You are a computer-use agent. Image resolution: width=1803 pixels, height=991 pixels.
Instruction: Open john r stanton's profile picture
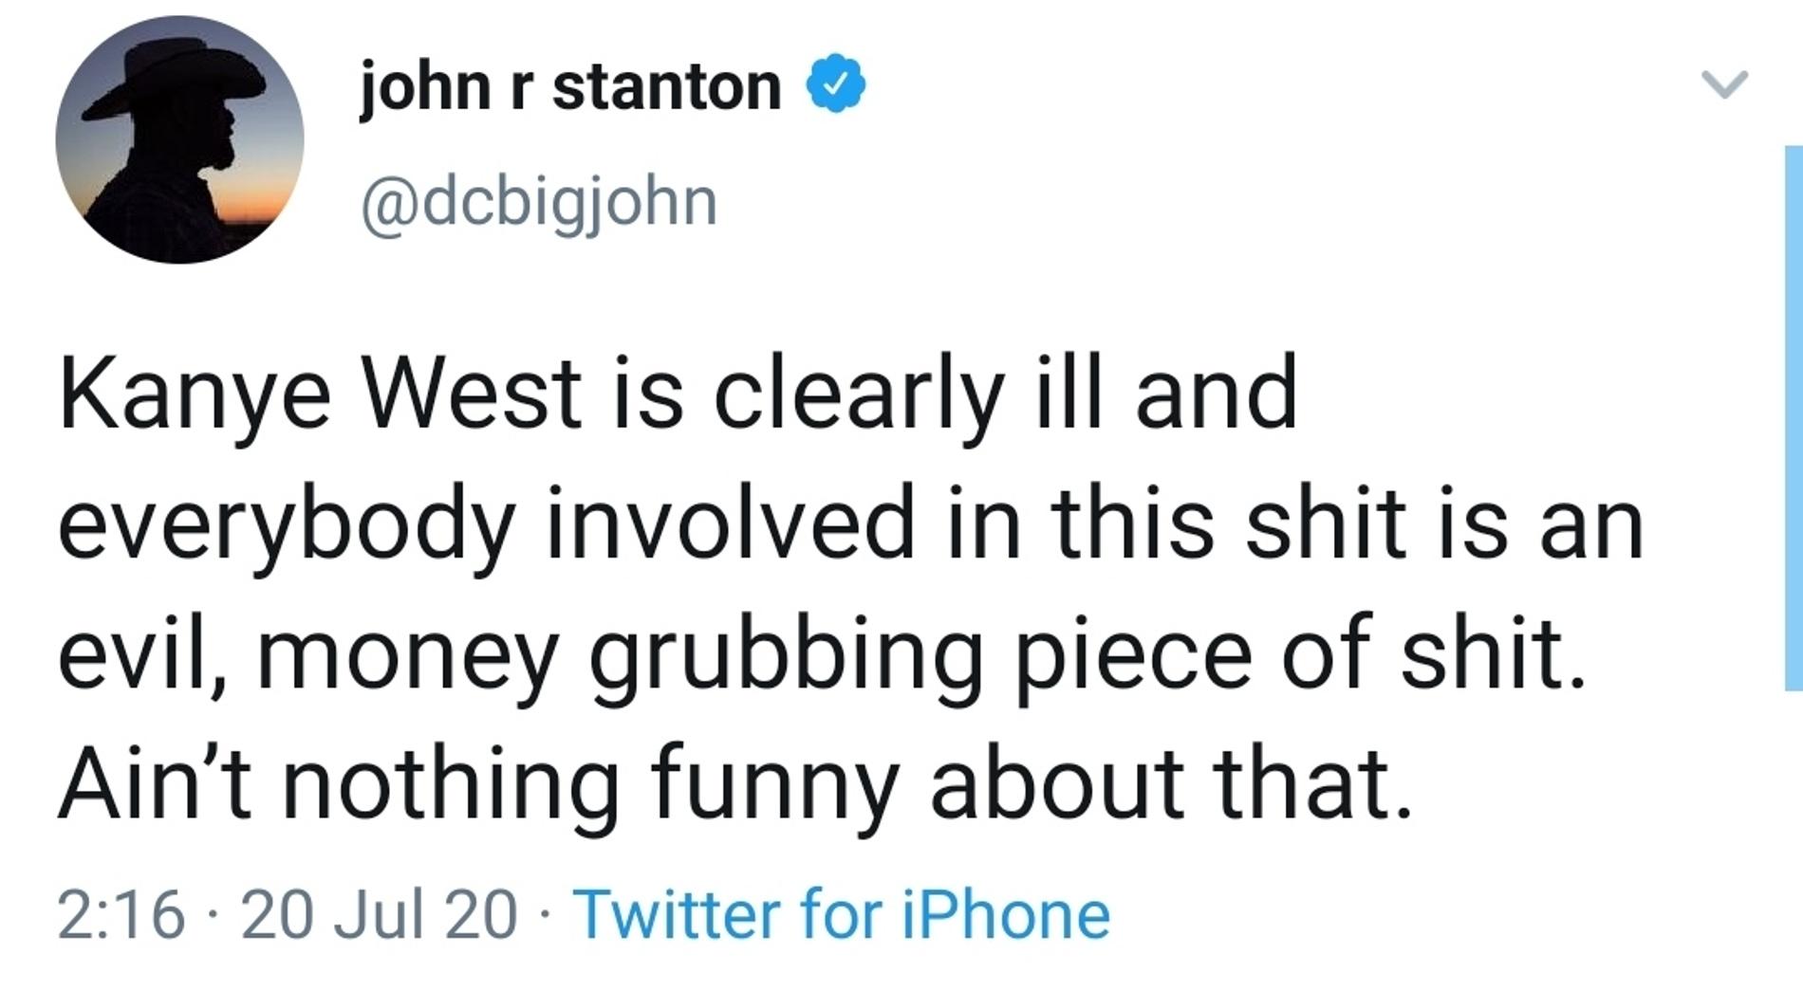point(179,139)
